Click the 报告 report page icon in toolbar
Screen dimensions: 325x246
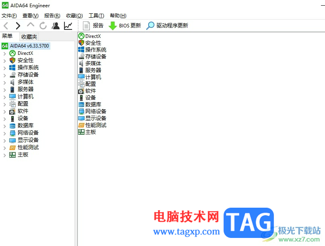click(86, 26)
